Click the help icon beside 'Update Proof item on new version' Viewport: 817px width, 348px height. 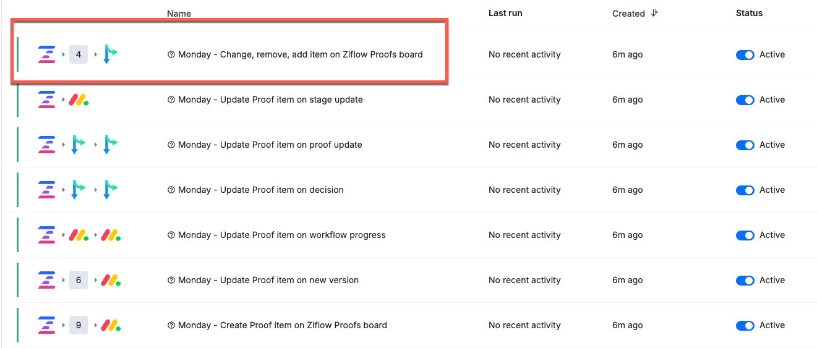[x=171, y=280]
